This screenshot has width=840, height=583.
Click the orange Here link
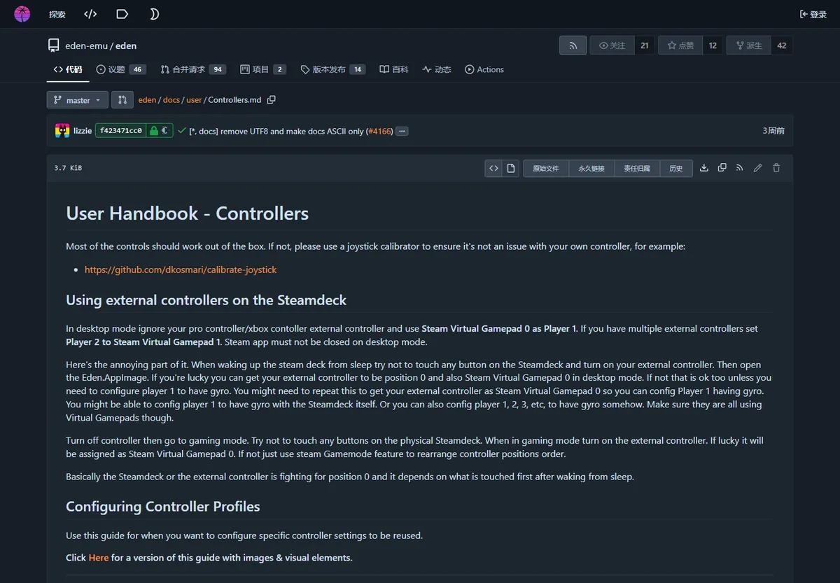pyautogui.click(x=99, y=558)
